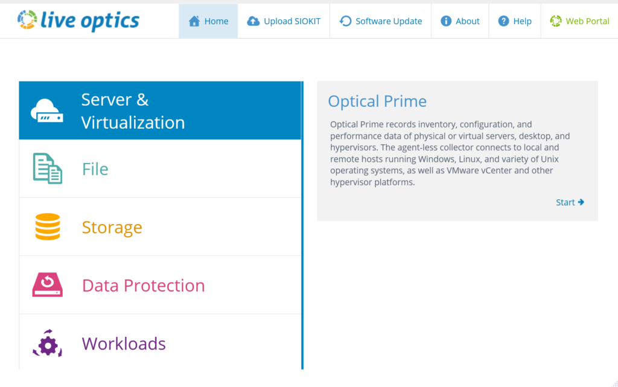This screenshot has height=387, width=618.
Task: Open the Web Portal menu item
Action: tap(580, 21)
